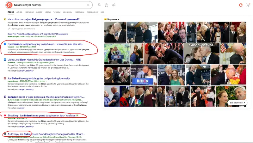Switch to the 'видео' tab

(39, 12)
